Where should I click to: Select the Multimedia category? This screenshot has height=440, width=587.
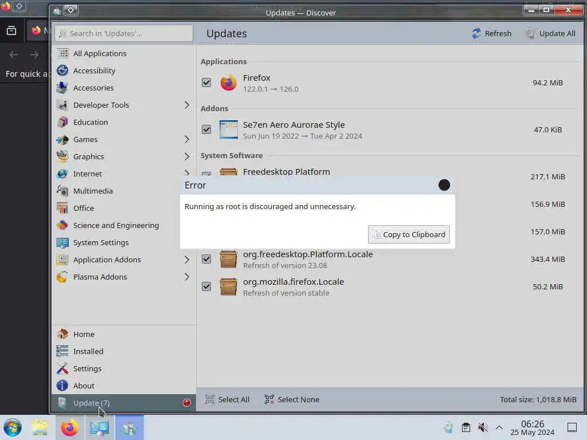pyautogui.click(x=124, y=191)
